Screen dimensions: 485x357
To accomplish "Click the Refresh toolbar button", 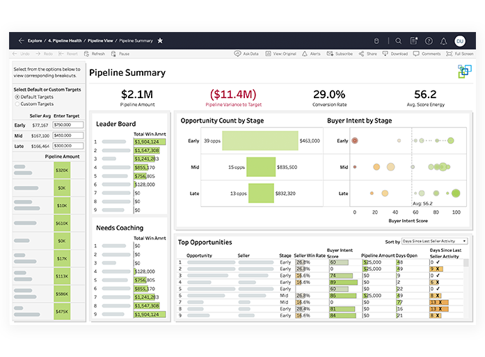I will point(95,54).
